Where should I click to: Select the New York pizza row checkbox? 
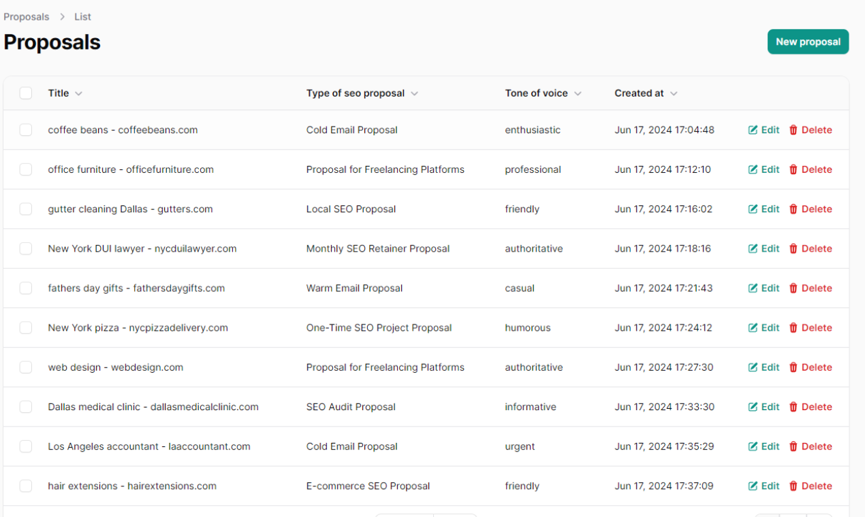pyautogui.click(x=26, y=327)
